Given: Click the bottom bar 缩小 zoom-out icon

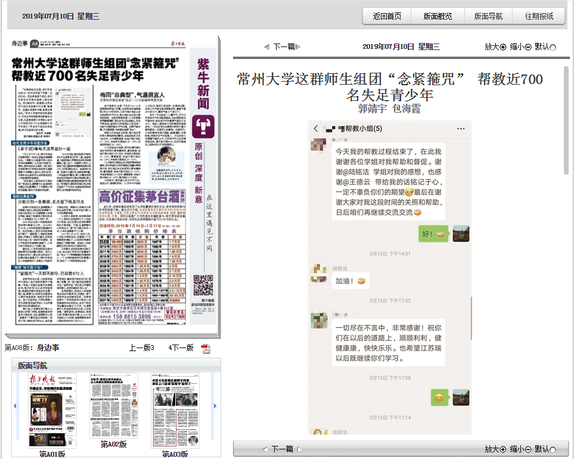Looking at the screenshot, I should 528,449.
